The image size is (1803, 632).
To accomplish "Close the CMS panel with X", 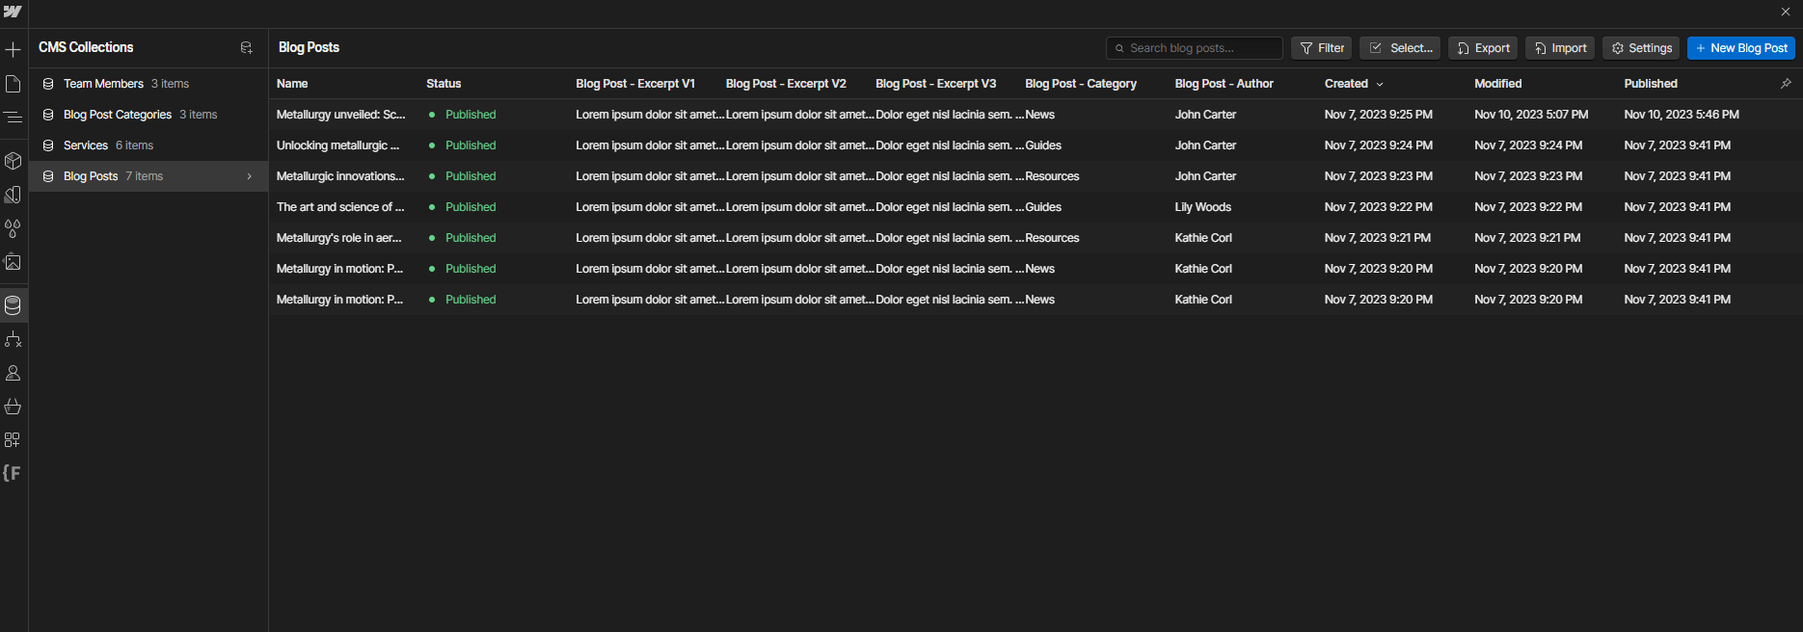I will (x=1786, y=12).
